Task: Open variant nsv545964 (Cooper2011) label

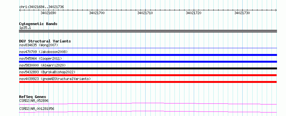Action: 40,58
